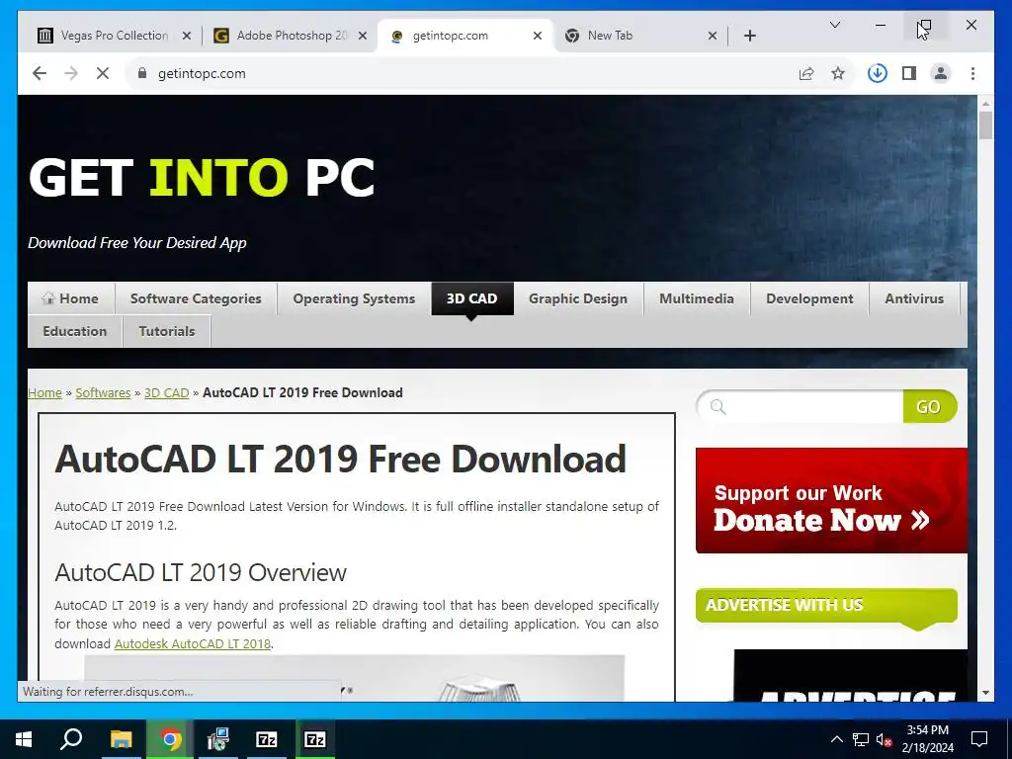Close the Adobe Photoshop tab
Screen dimensions: 1012x759
tap(363, 36)
